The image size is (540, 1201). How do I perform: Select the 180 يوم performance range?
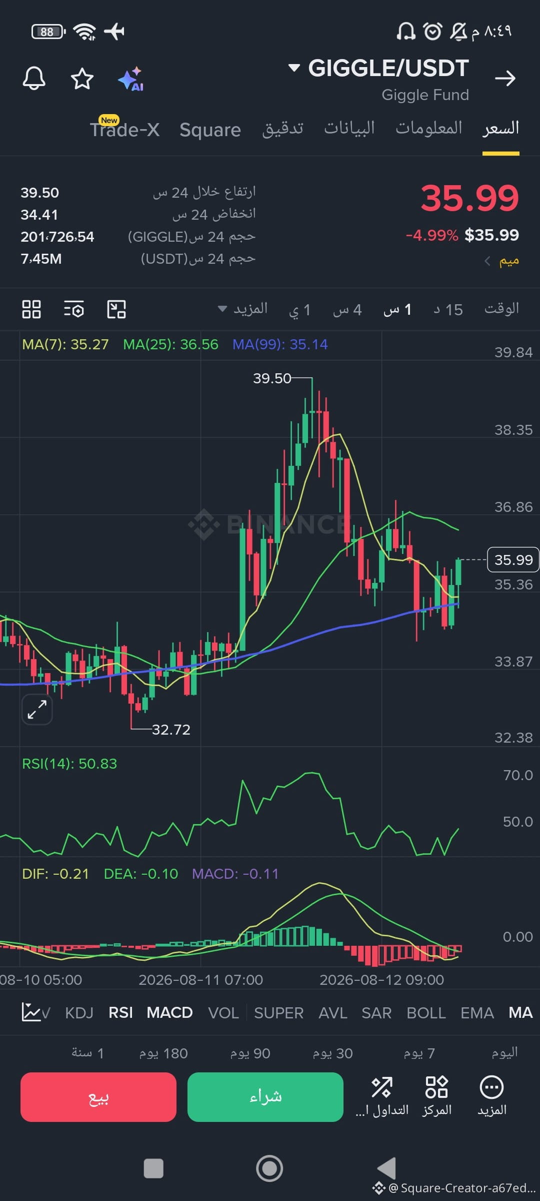click(163, 1053)
